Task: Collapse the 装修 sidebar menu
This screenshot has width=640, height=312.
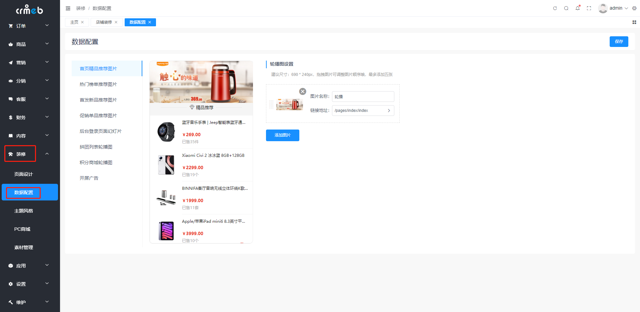Action: tap(30, 154)
